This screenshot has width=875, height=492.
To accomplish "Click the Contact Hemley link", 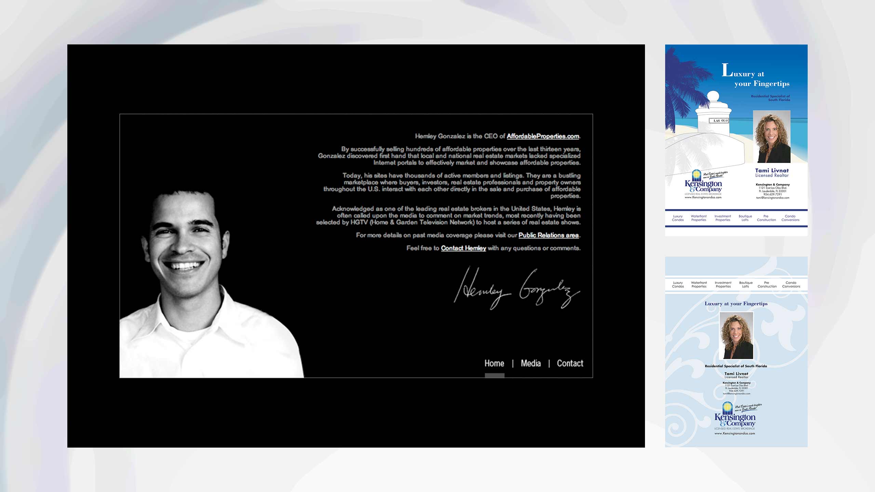I will tap(463, 248).
